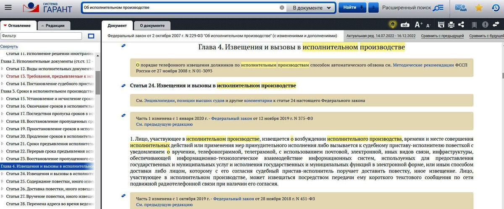Open Статья 28. Перемена адреса item
The image size is (504, 209).
50,204
